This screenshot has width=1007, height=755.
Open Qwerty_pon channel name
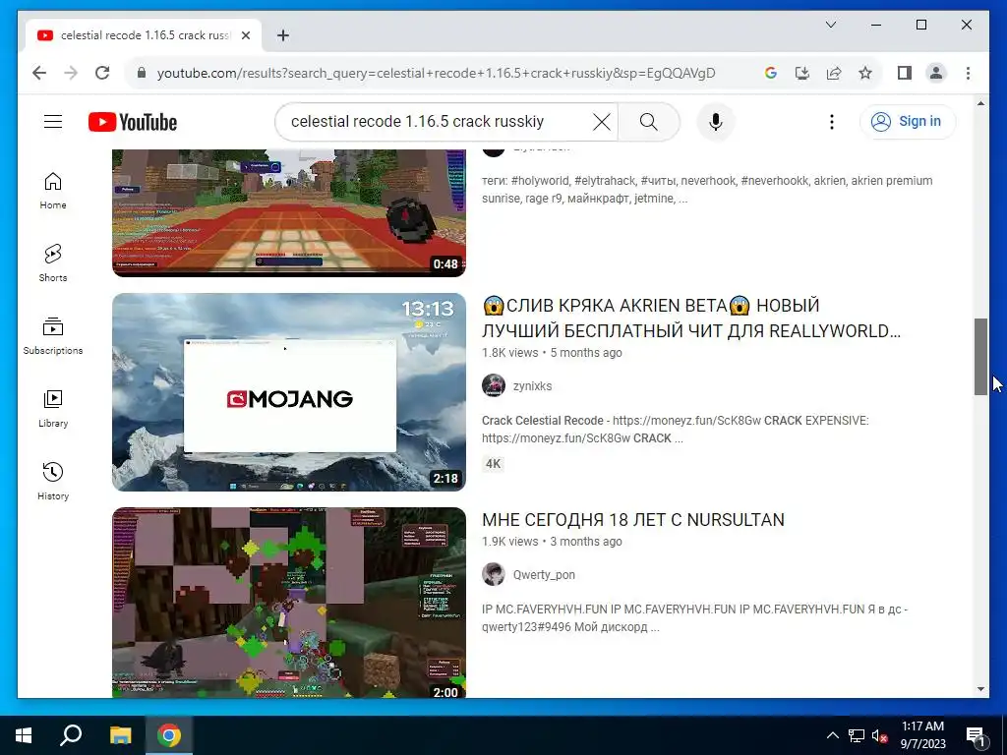coord(544,574)
